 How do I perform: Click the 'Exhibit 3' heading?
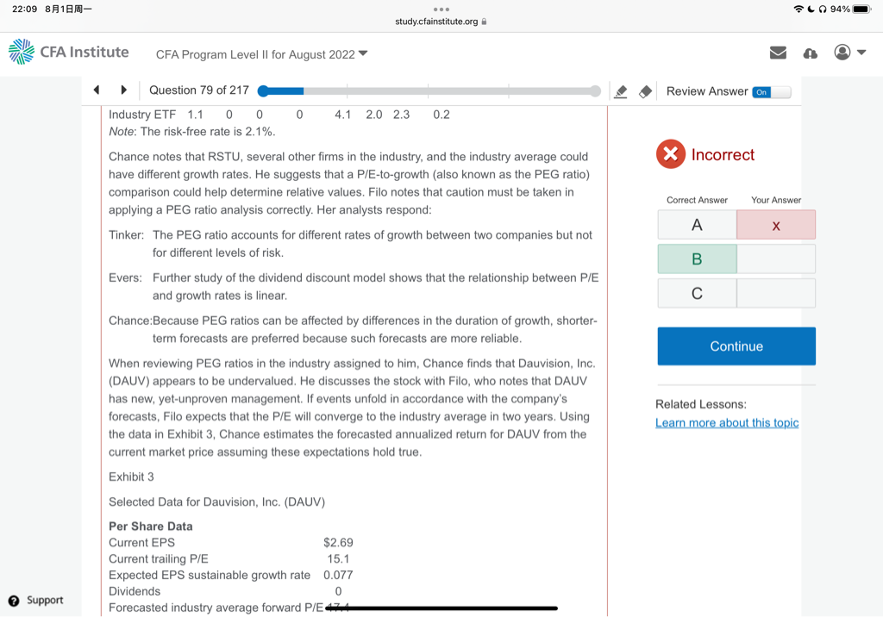tap(131, 477)
